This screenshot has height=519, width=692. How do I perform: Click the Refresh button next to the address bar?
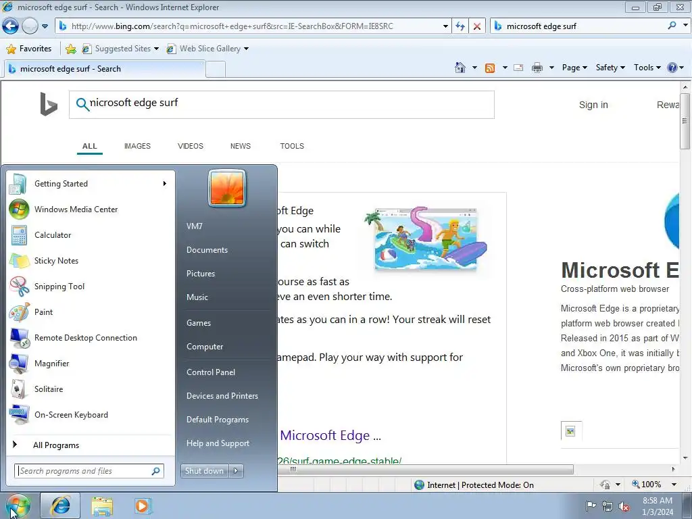click(x=460, y=26)
